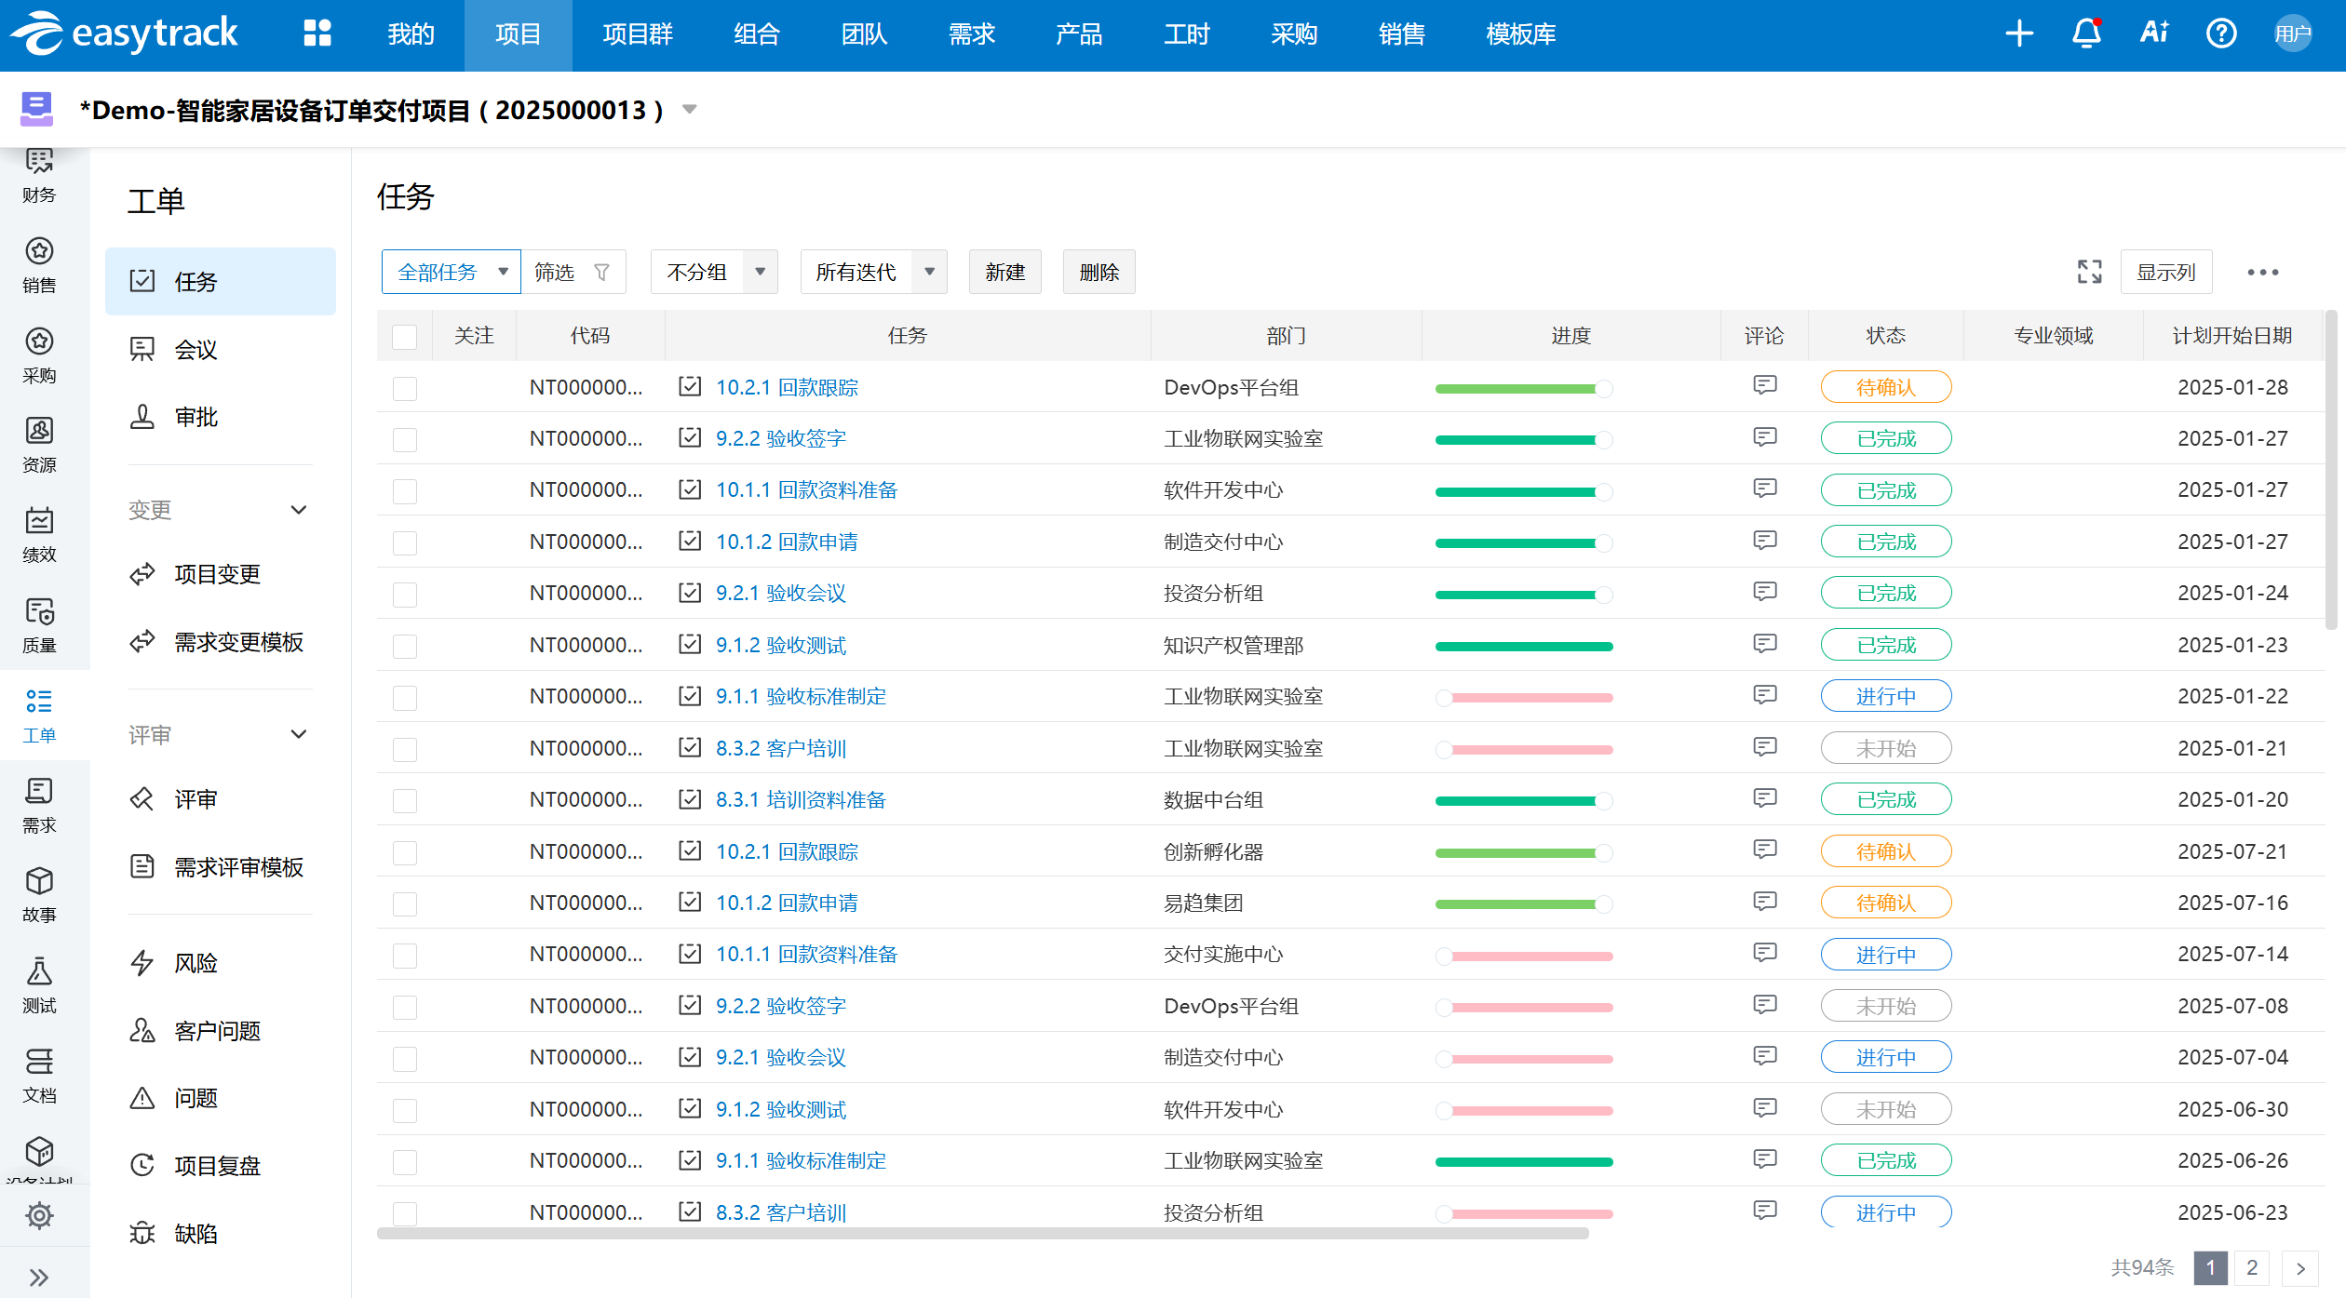Click the notification bell icon

(x=2086, y=34)
